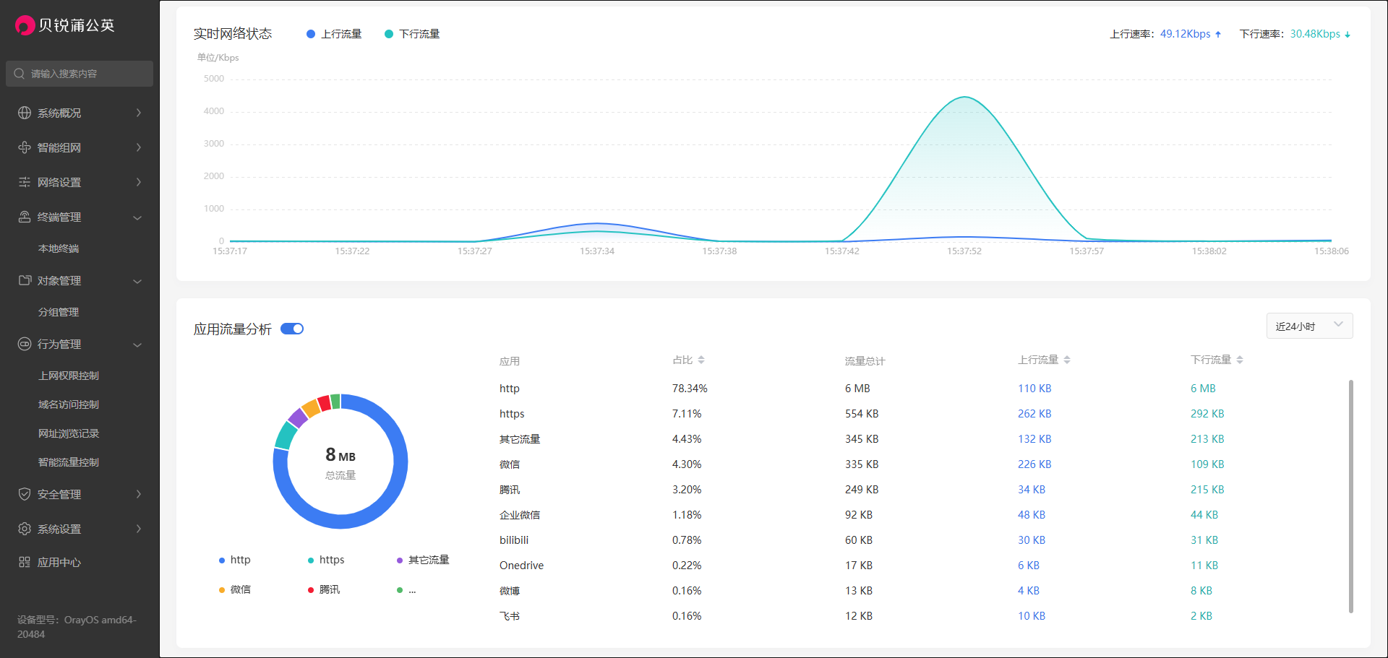Viewport: 1388px width, 658px height.
Task: Click the 终端管理 device icon
Action: [x=25, y=217]
